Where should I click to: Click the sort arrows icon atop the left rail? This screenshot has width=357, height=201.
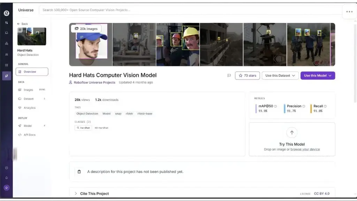[6, 22]
